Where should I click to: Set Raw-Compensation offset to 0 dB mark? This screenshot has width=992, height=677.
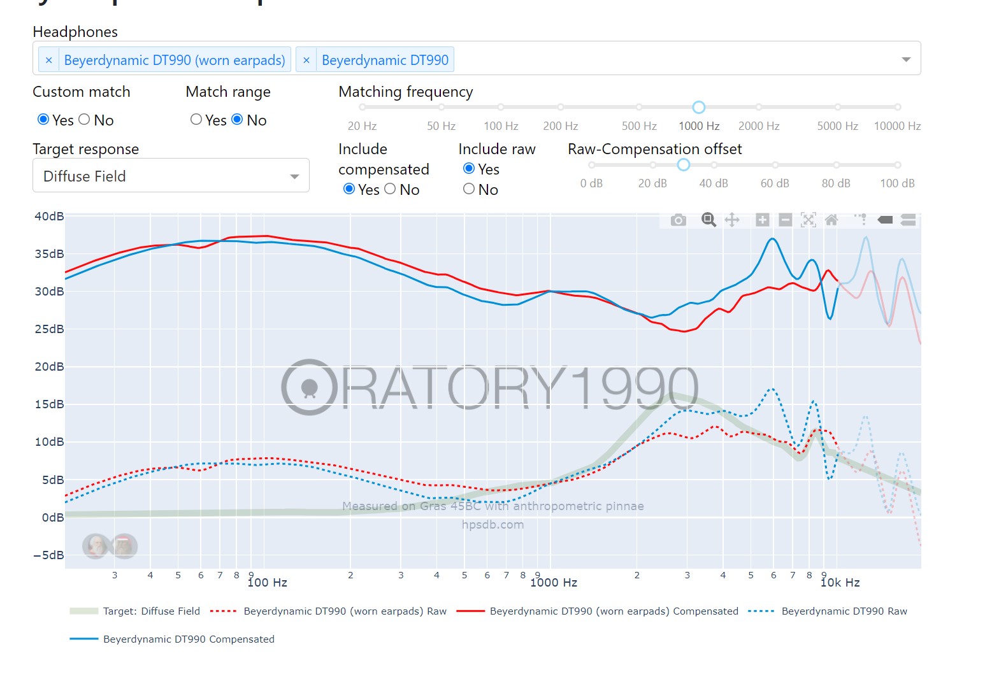[x=592, y=165]
